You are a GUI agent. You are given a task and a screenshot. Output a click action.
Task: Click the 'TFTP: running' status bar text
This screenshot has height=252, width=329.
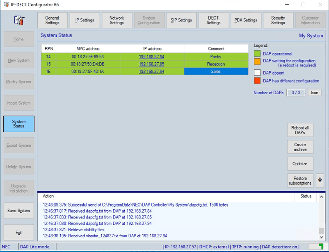[x=245, y=247]
